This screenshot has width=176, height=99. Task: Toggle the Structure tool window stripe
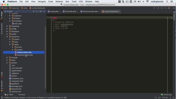(x=2, y=29)
